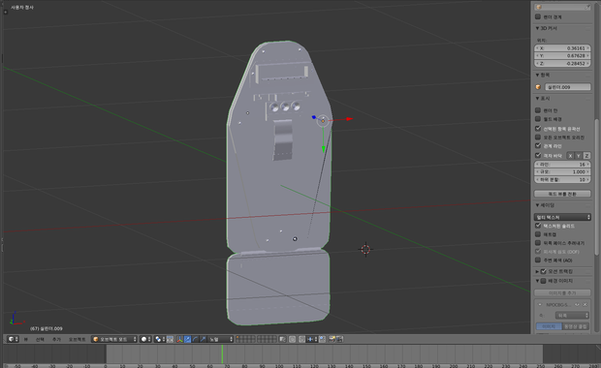Click the OpenGL render active viewport icon
The height and width of the screenshot is (368, 601).
click(x=332, y=339)
